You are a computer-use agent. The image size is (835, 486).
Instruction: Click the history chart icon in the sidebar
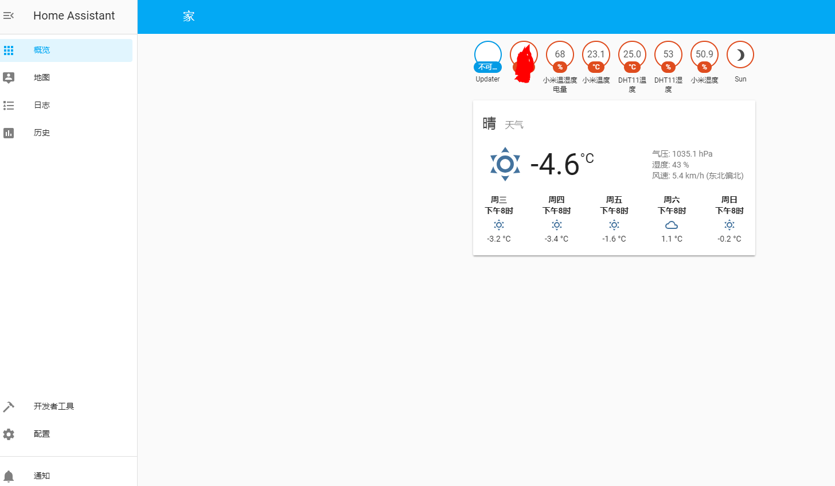pyautogui.click(x=9, y=133)
